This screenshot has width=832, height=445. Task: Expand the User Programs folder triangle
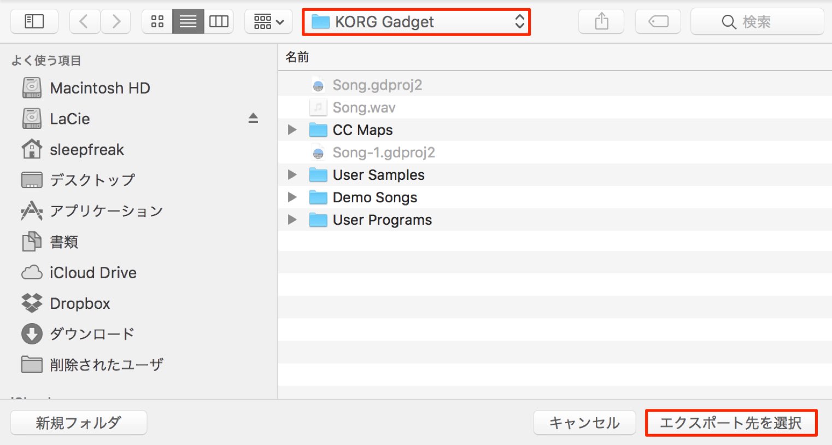[x=292, y=219]
